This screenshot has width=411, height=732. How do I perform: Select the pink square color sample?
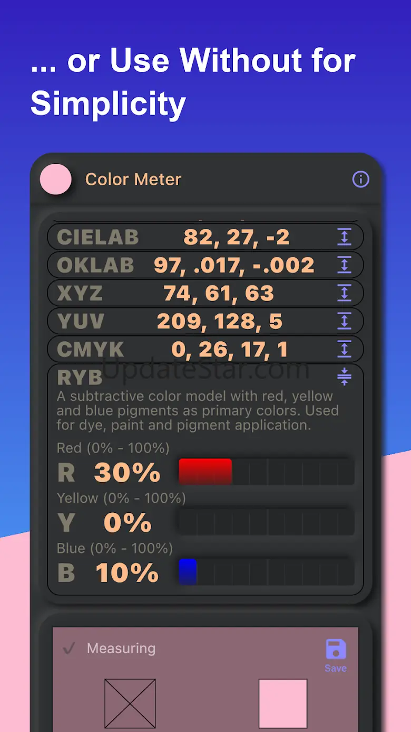point(283,703)
